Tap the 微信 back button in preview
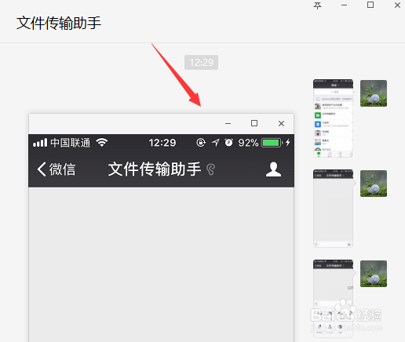 pos(57,169)
